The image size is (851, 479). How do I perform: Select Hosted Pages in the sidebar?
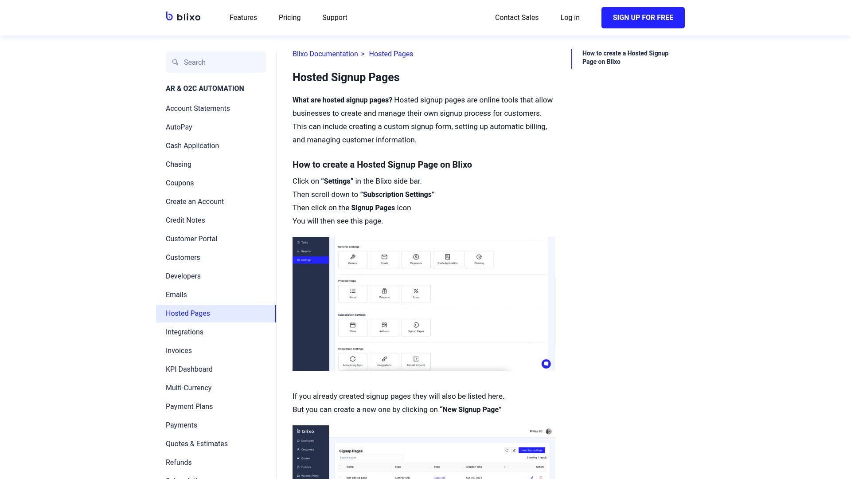click(x=187, y=313)
